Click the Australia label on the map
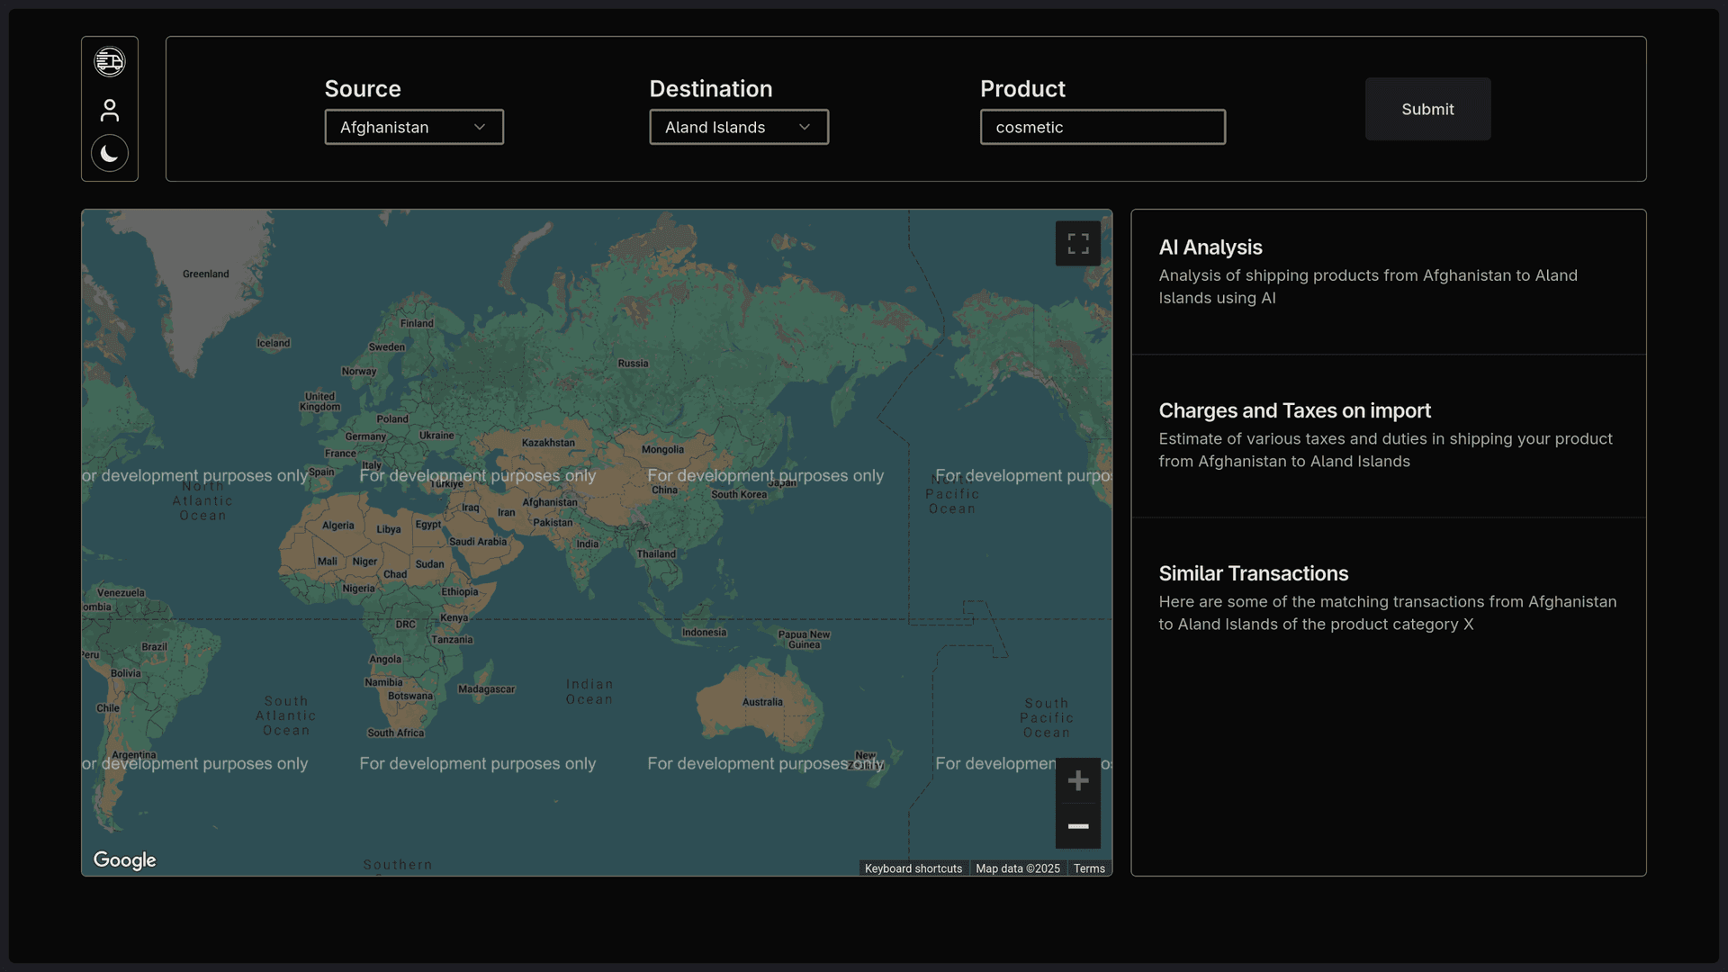The height and width of the screenshot is (972, 1728). click(762, 702)
